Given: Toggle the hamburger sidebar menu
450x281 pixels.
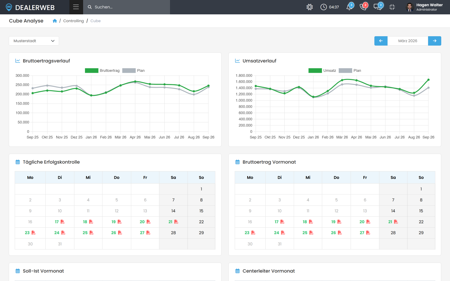Looking at the screenshot, I should point(76,7).
